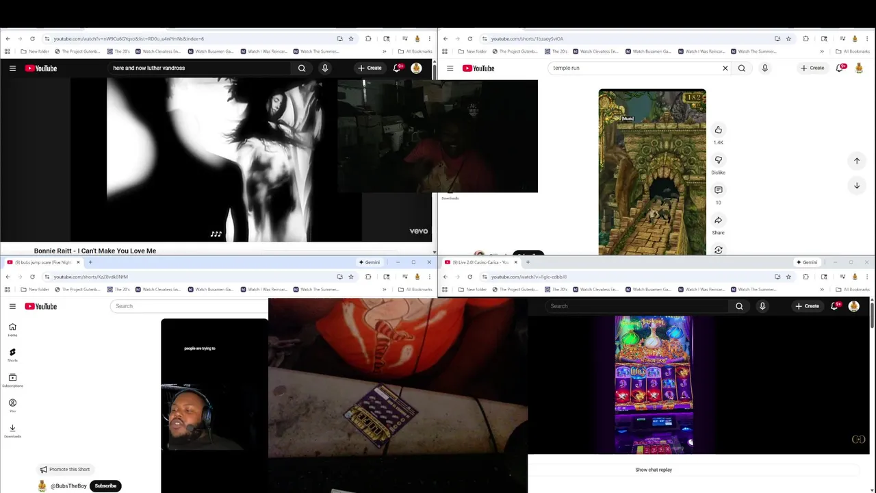Open new tab in bottom-left browser window
Image resolution: width=876 pixels, height=493 pixels.
click(x=90, y=262)
